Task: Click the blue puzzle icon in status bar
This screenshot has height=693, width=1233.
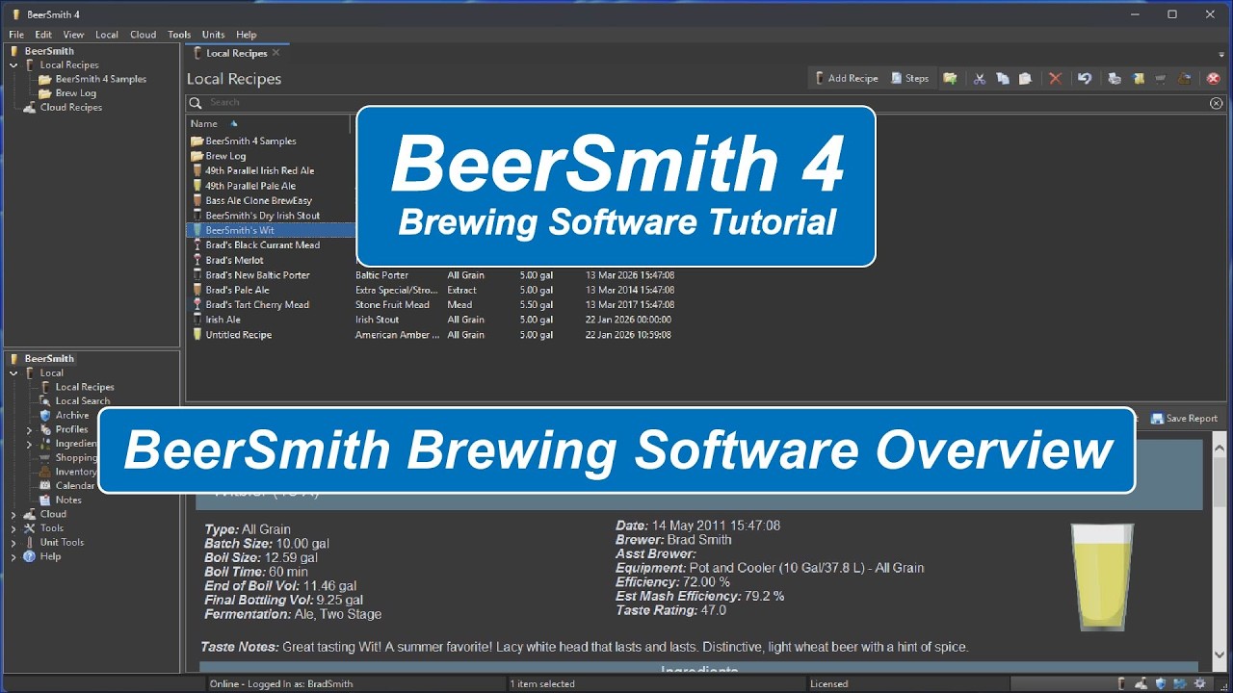Action: 1180,683
